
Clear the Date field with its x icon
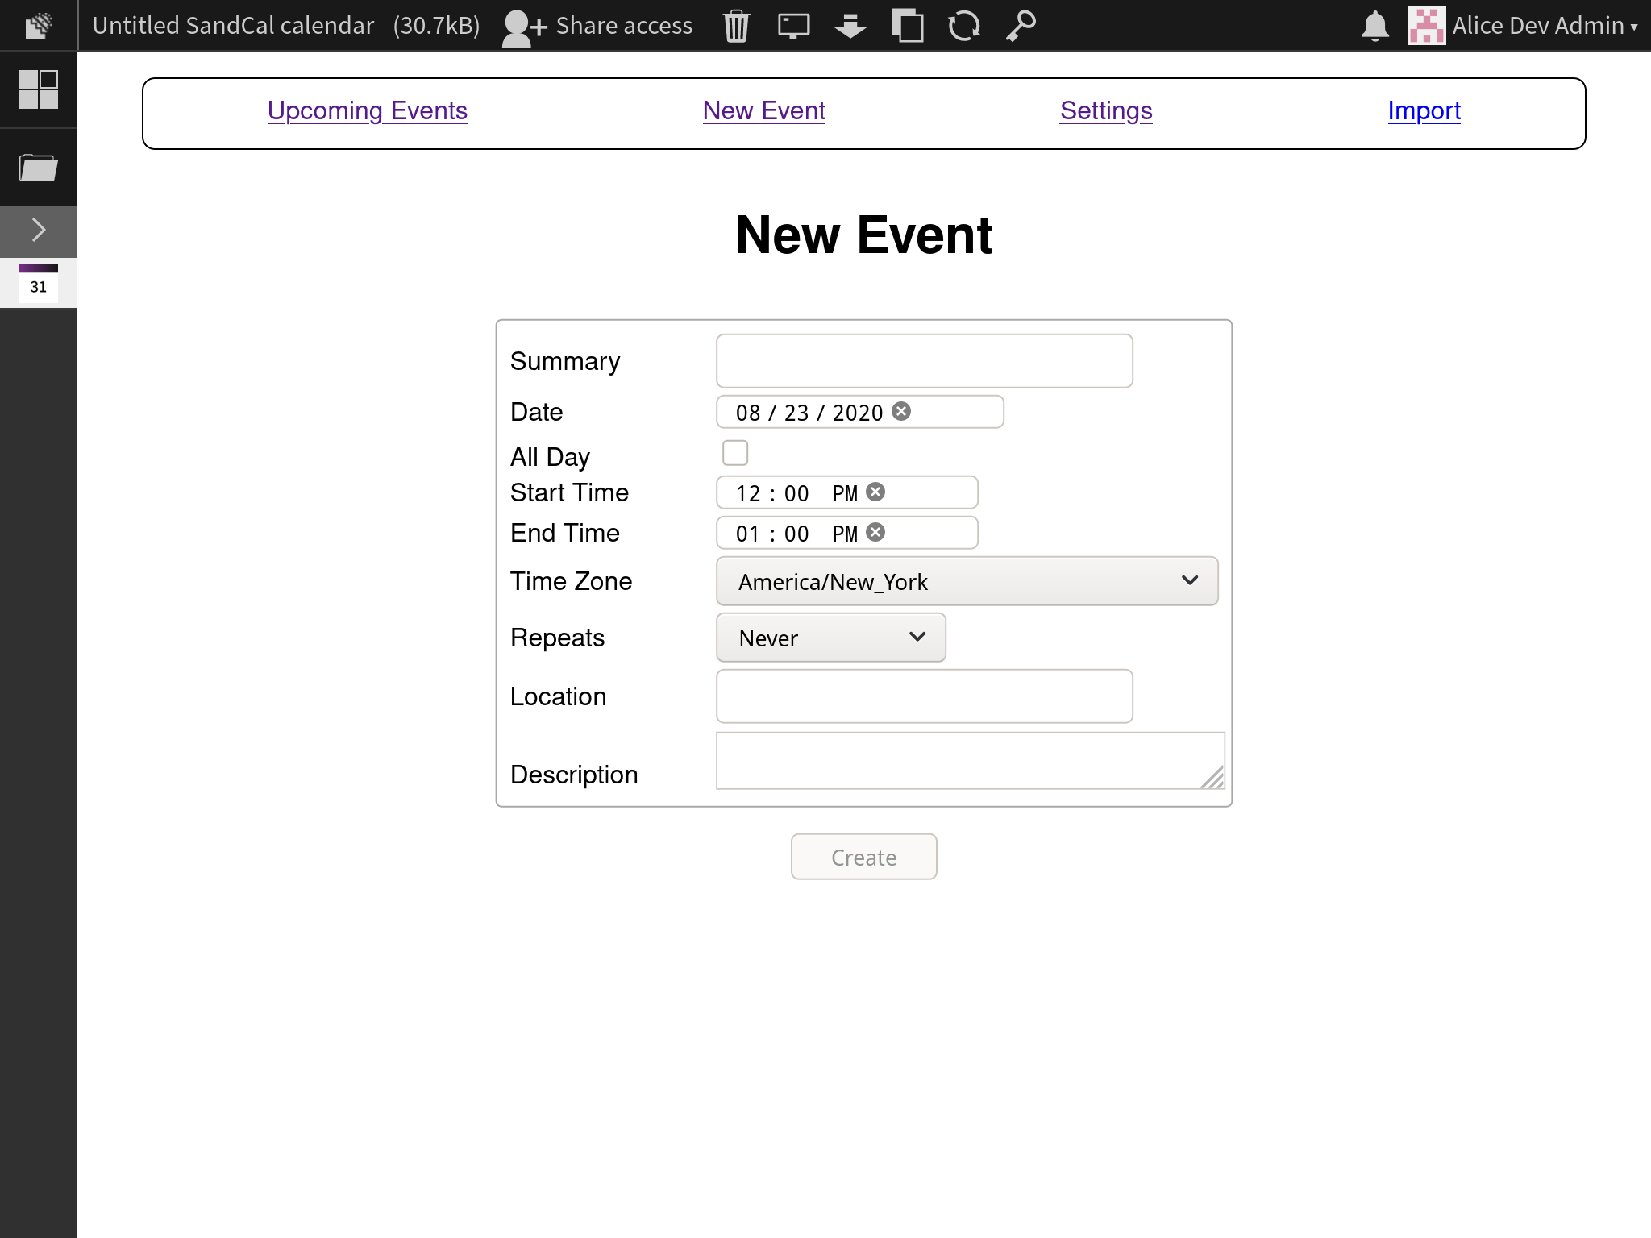[902, 411]
